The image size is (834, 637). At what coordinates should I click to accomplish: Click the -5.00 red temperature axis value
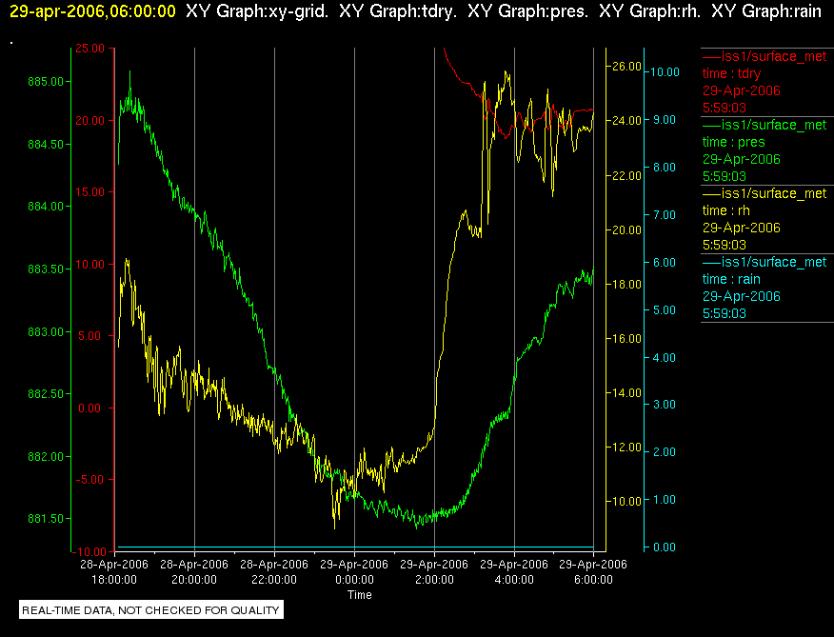coord(90,480)
